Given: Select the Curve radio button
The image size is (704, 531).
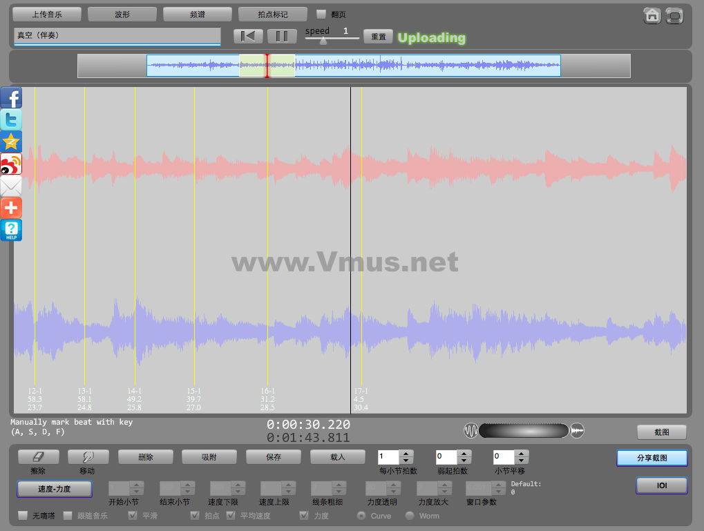Looking at the screenshot, I should 361,516.
